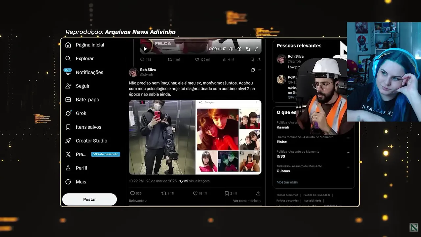
Task: Like the tweet with 122 mil likes
Action: pos(203,60)
